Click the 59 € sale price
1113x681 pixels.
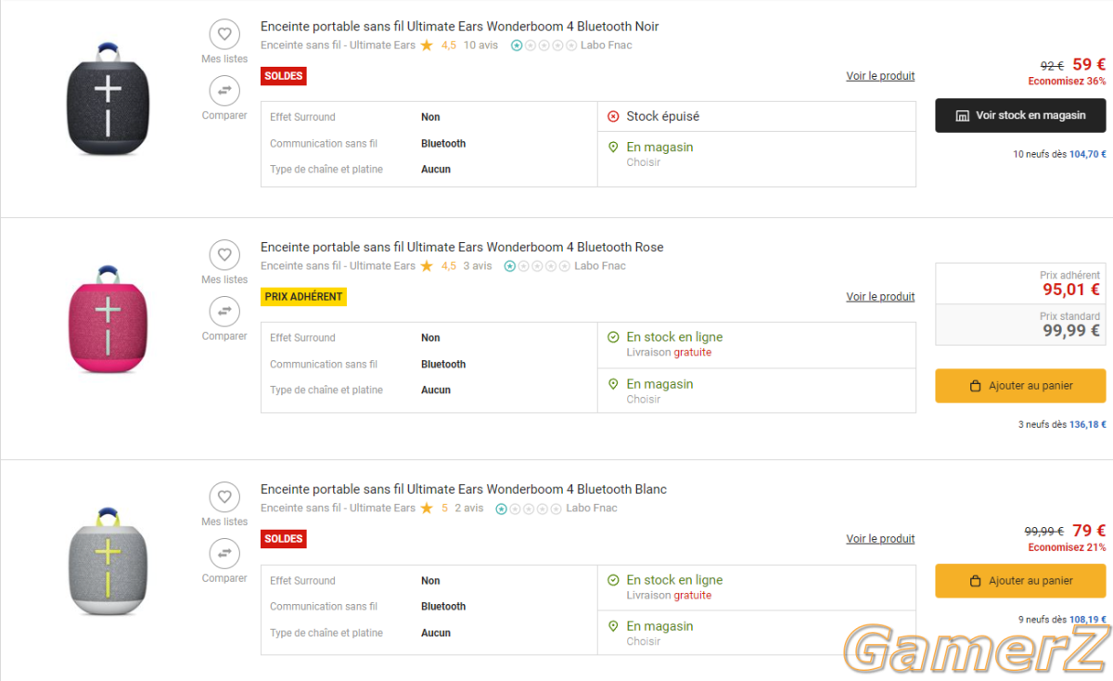1089,65
